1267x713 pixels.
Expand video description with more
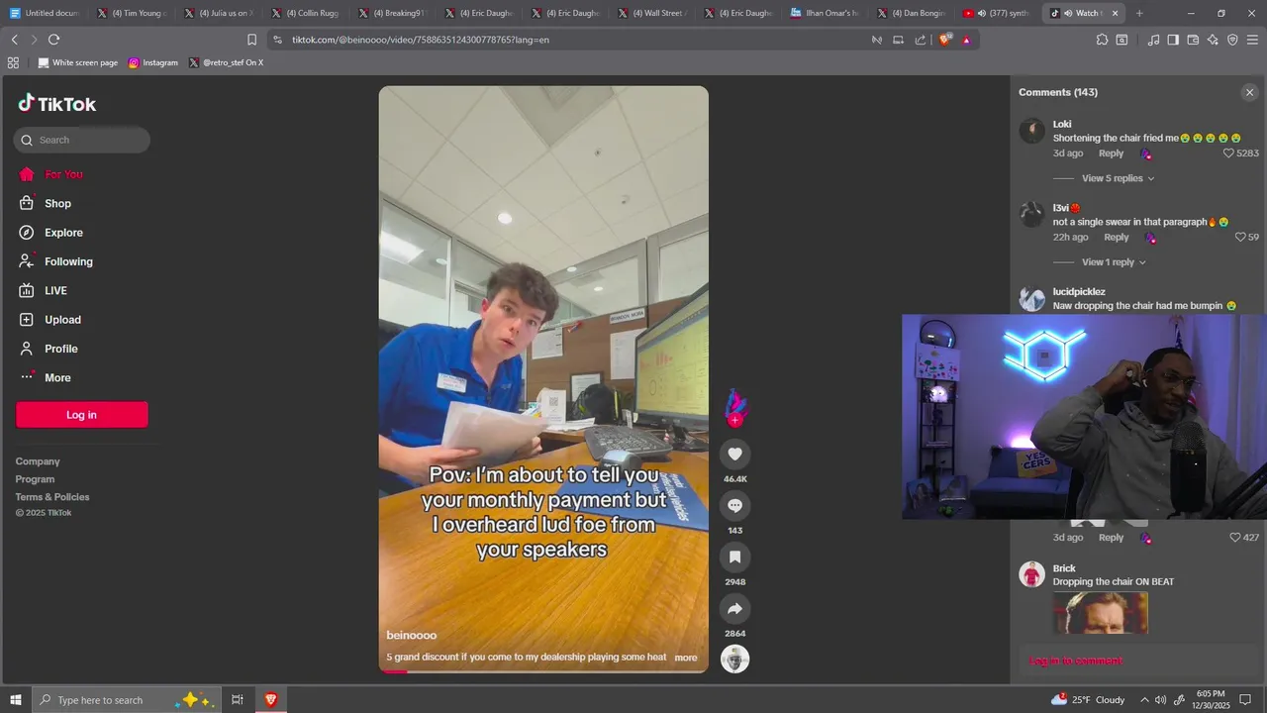point(686,658)
